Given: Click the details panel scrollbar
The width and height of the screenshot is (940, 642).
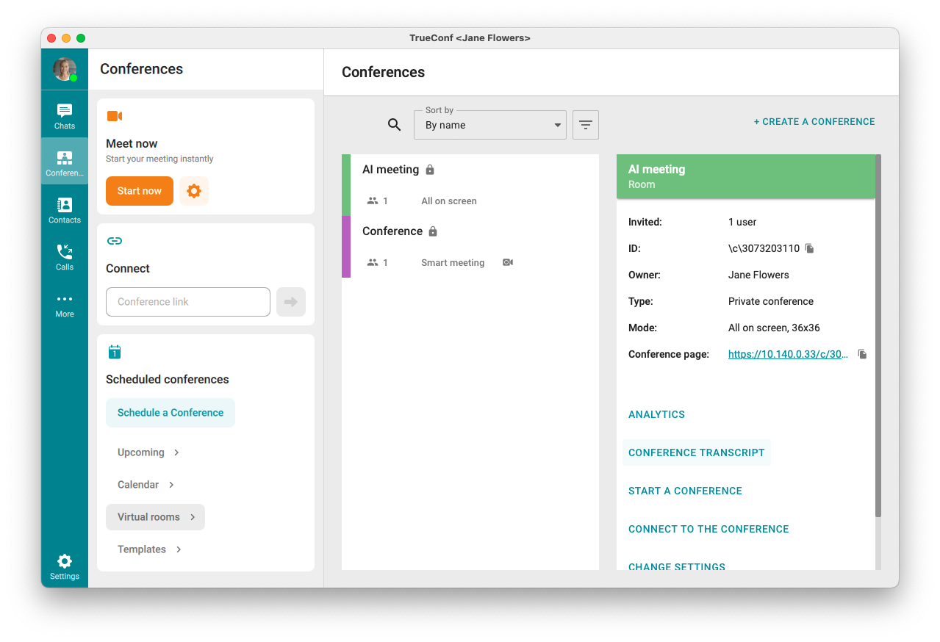Looking at the screenshot, I should tap(878, 336).
